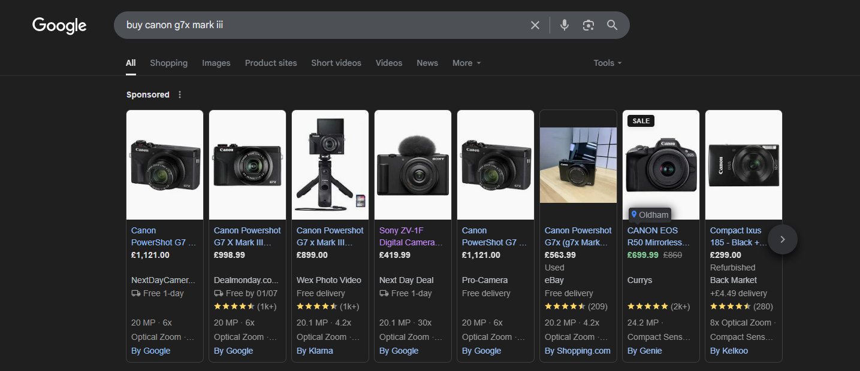This screenshot has width=860, height=371.
Task: Open Compact Ixus 185 - Black link
Action: pos(739,236)
